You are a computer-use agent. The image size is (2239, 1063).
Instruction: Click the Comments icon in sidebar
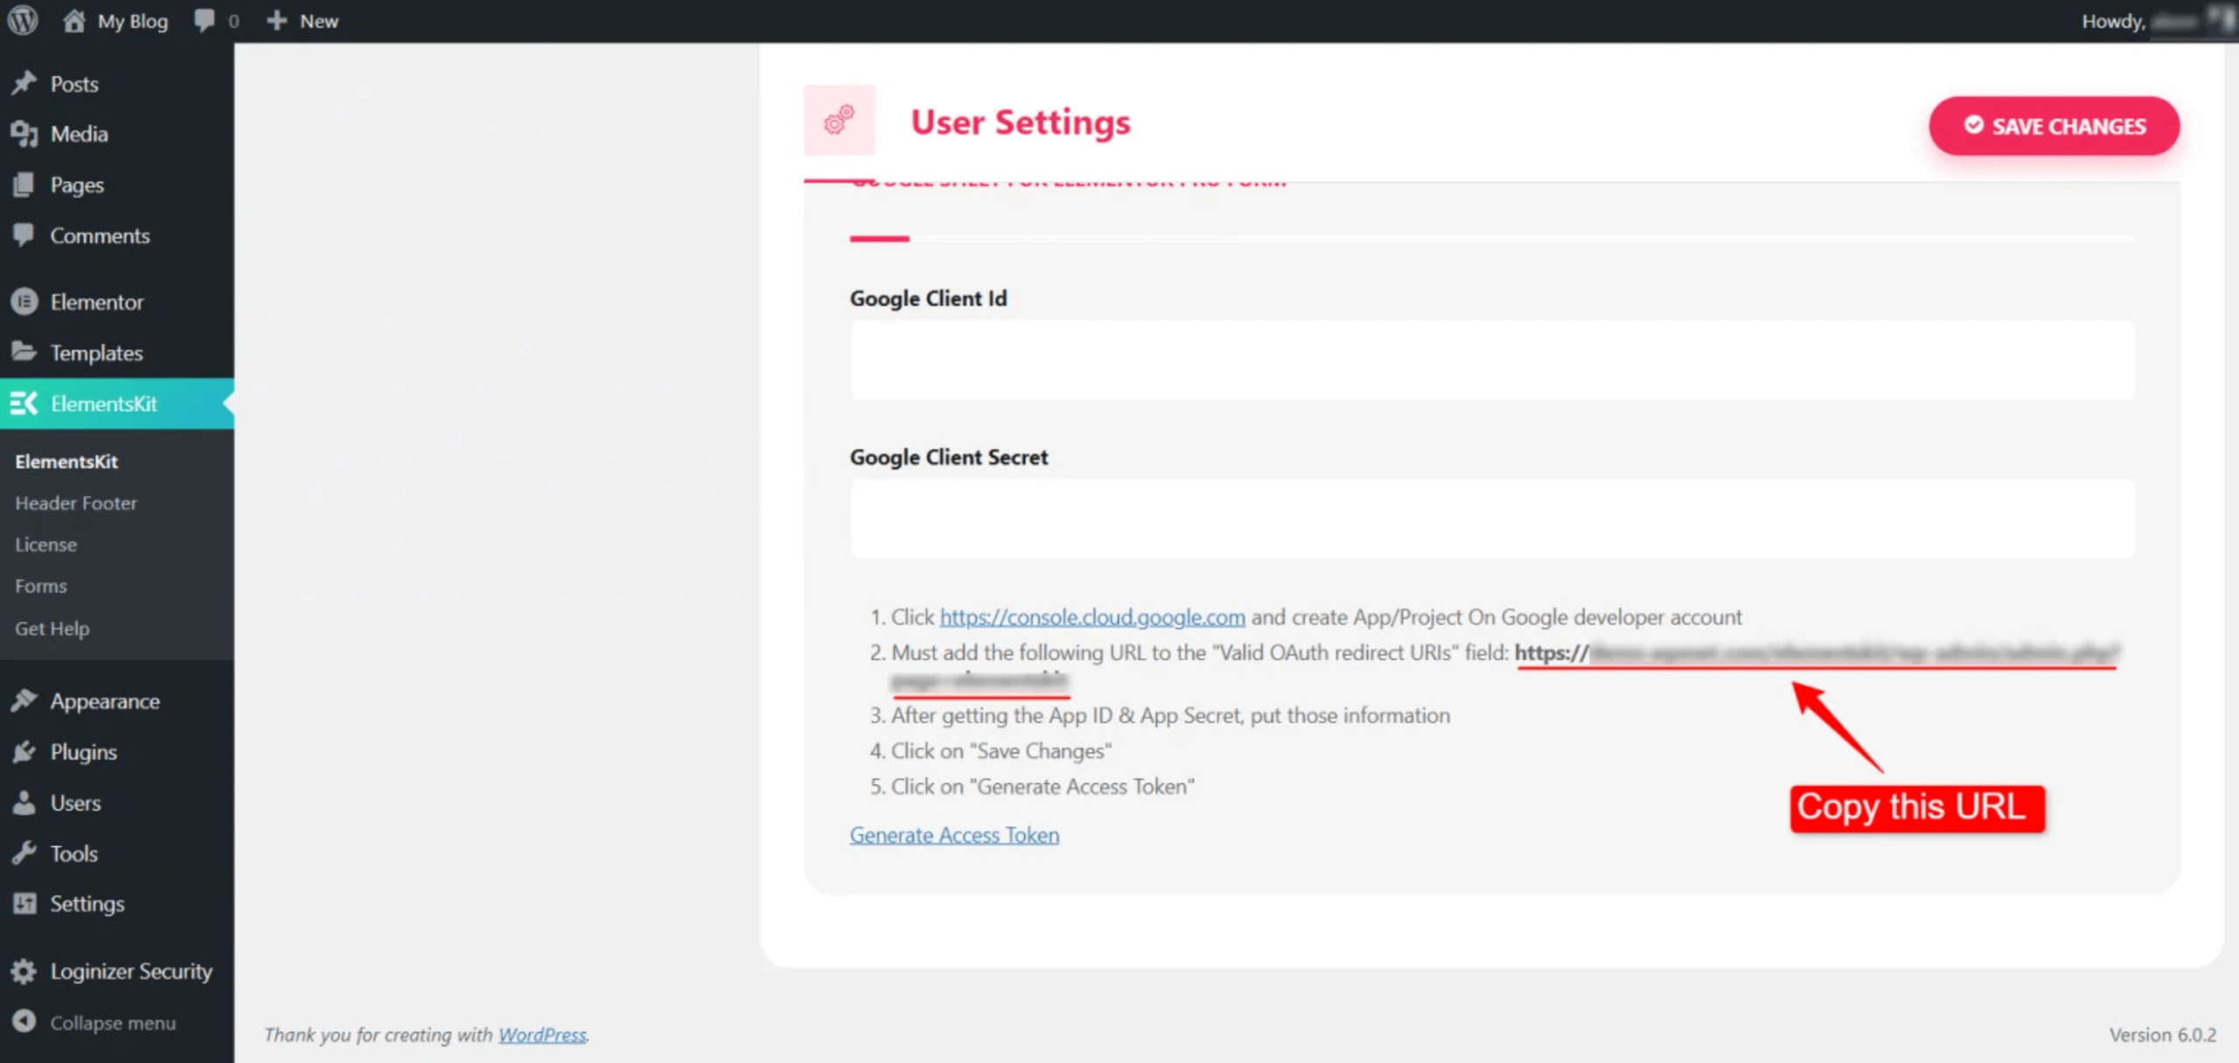pos(24,234)
